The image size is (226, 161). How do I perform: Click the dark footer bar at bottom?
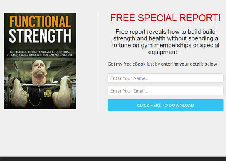click(113, 159)
